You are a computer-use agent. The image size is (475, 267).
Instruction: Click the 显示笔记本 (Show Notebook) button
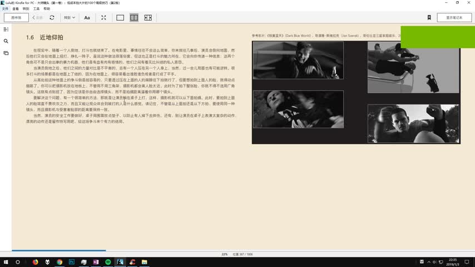click(454, 18)
